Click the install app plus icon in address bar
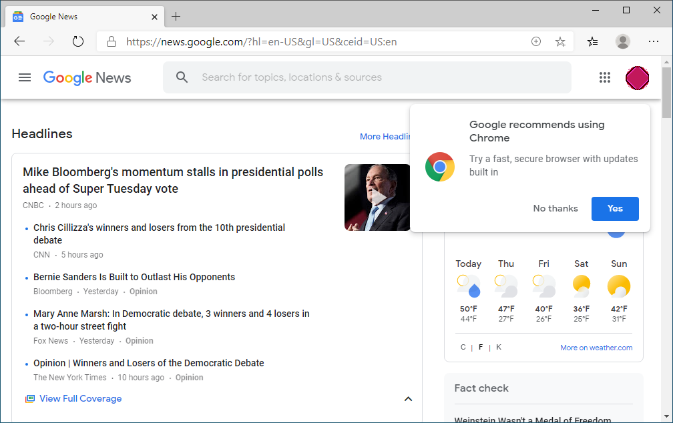The width and height of the screenshot is (673, 423). coord(536,41)
